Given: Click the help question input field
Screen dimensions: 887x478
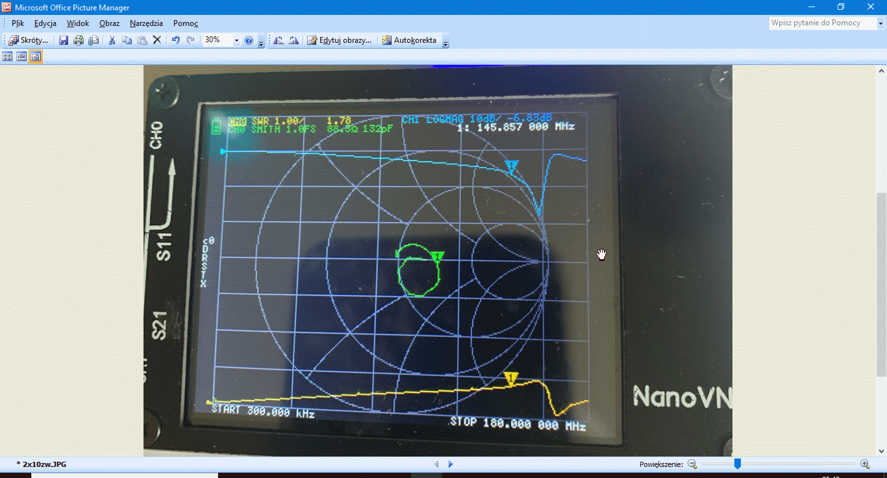Looking at the screenshot, I should click(821, 23).
